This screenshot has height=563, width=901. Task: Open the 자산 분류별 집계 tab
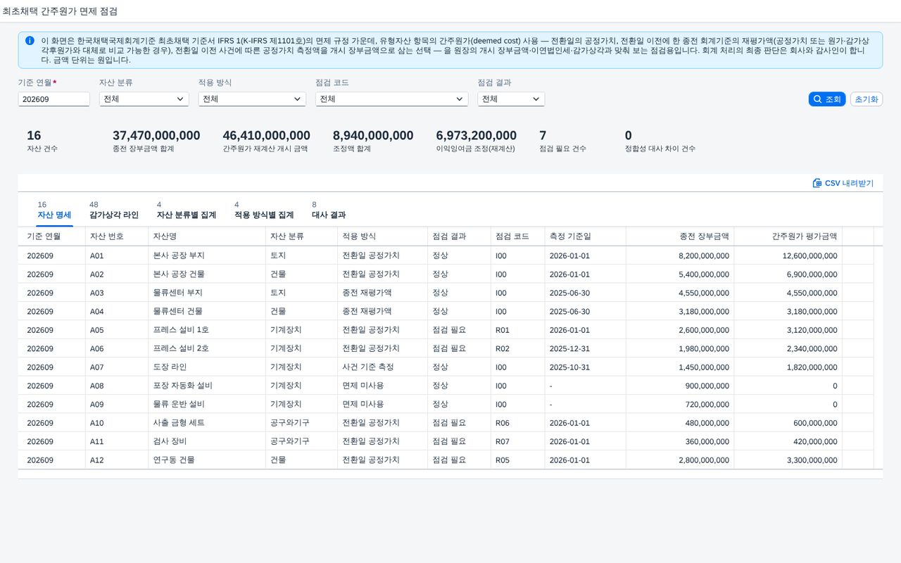(x=186, y=210)
